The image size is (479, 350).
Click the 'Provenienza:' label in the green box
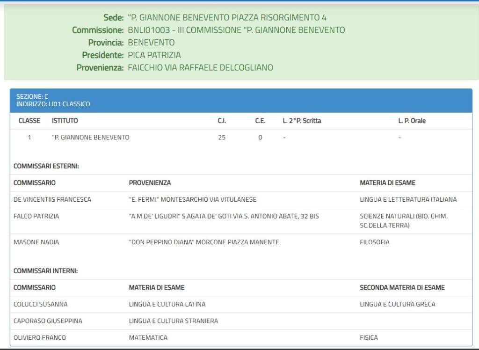click(100, 67)
